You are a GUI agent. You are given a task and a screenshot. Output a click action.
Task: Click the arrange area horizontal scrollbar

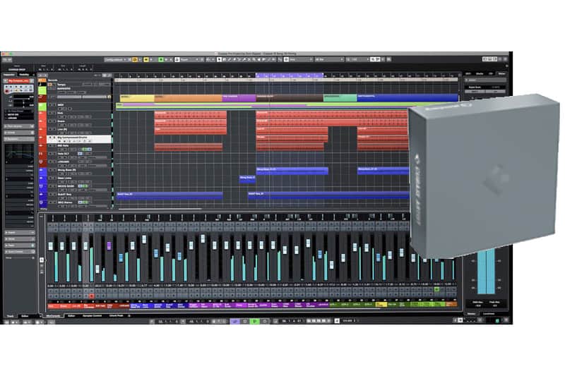point(160,208)
